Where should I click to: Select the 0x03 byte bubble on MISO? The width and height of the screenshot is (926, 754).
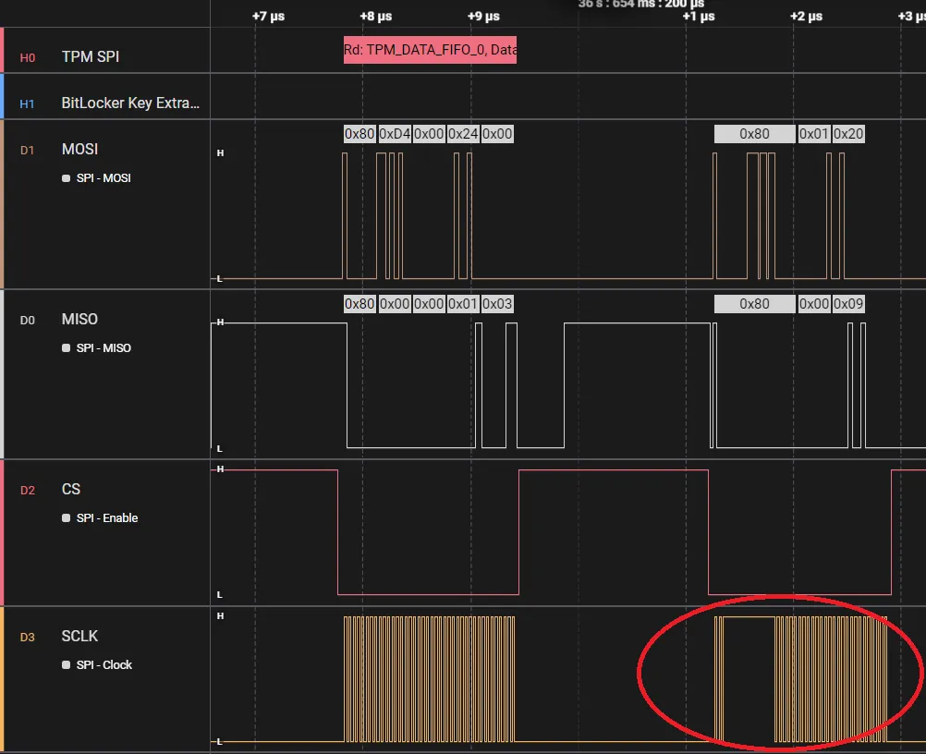point(497,304)
